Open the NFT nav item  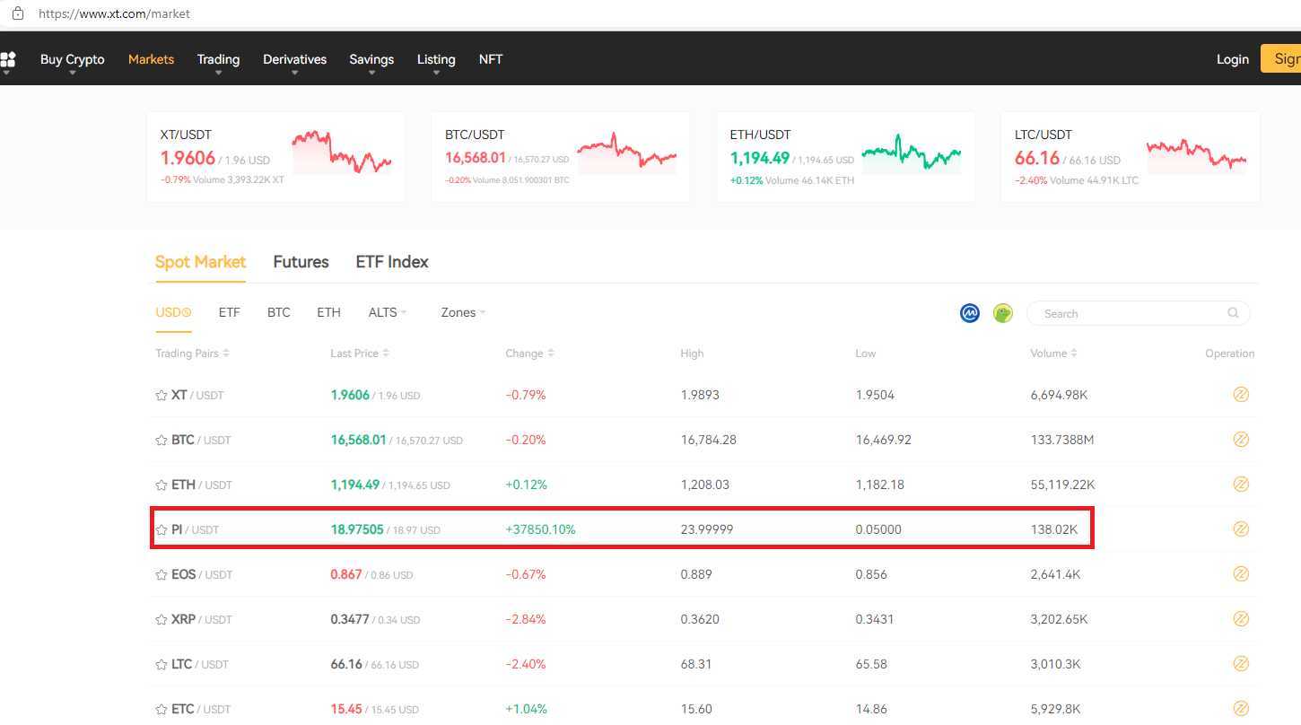[x=491, y=59]
